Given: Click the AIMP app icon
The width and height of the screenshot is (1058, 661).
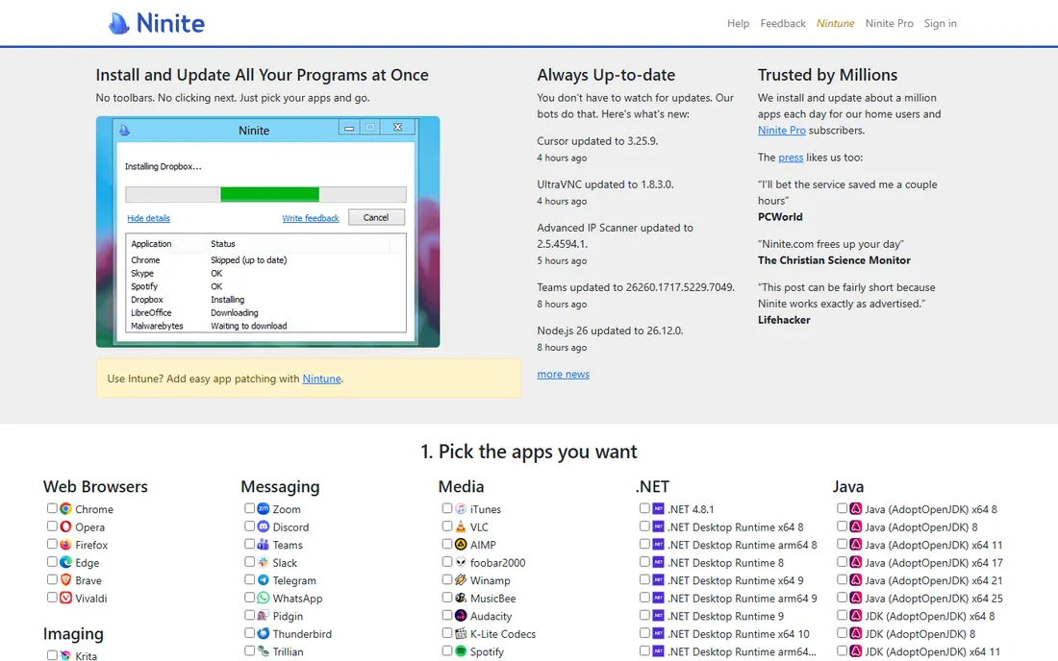Looking at the screenshot, I should click(461, 545).
